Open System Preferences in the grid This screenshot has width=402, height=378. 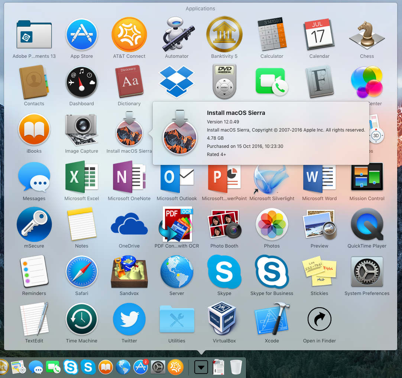tap(367, 272)
